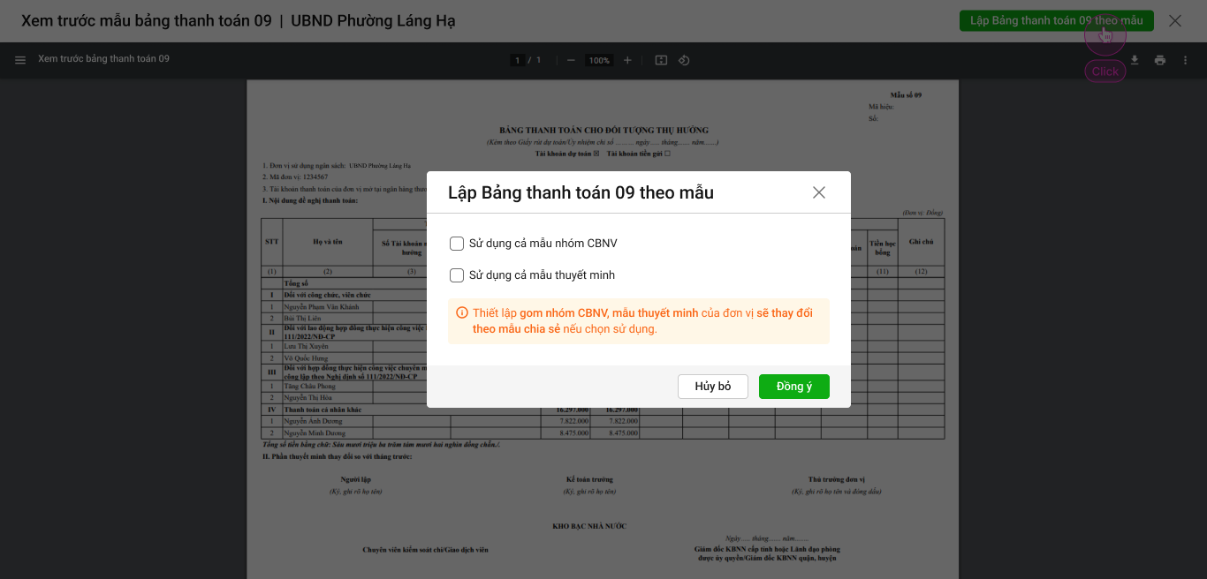Click the Tài khoản dự toán checkbox
The image size is (1207, 579).
point(596,154)
